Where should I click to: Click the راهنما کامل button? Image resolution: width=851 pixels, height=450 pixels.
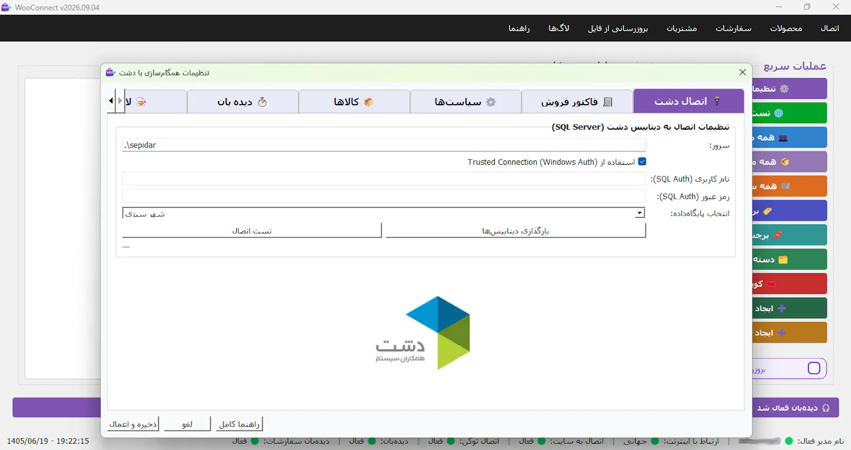239,424
